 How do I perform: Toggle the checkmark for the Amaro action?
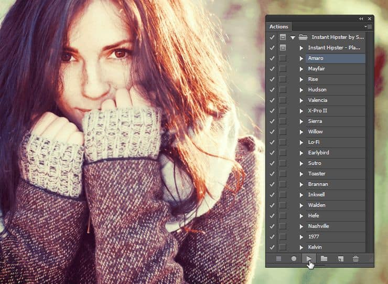(x=272, y=58)
